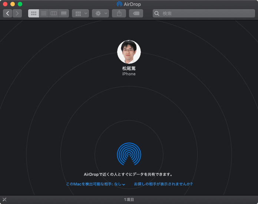This screenshot has width=258, height=204.
Task: Click the AirDrop title bar icon
Action: (x=119, y=4)
